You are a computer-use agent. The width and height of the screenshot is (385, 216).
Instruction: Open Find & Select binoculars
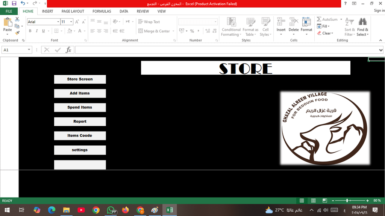click(363, 27)
